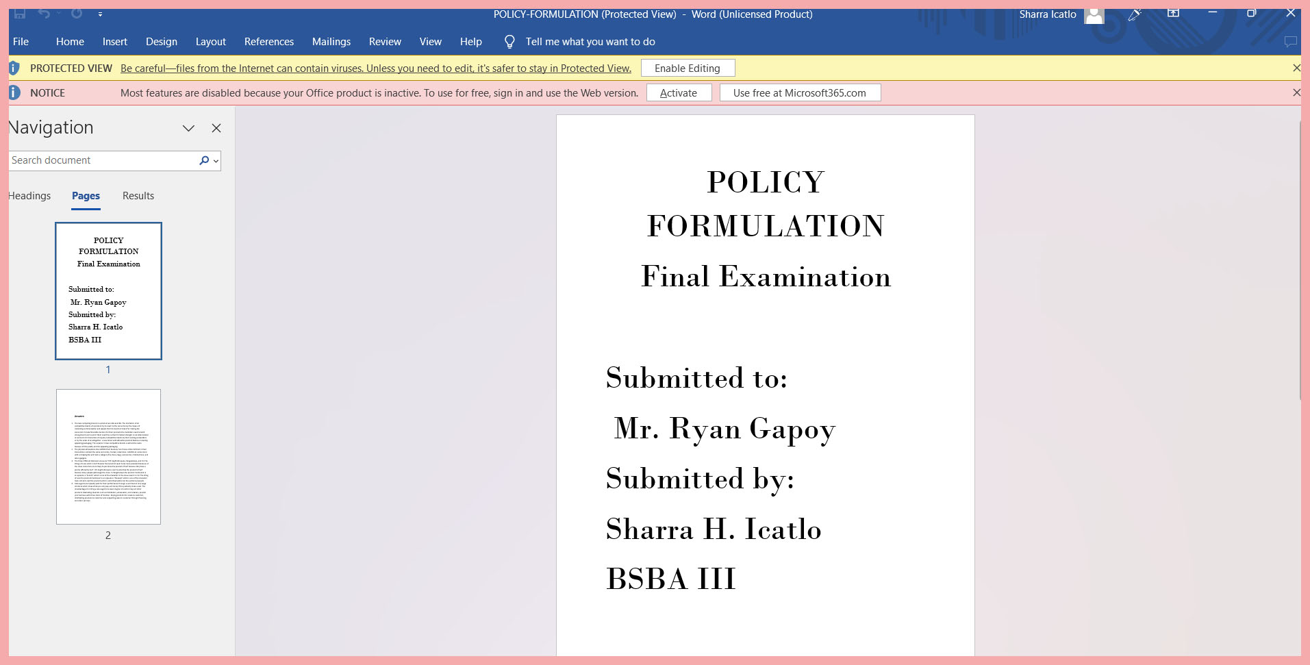Click the 'NOTICE' label

pyautogui.click(x=48, y=93)
